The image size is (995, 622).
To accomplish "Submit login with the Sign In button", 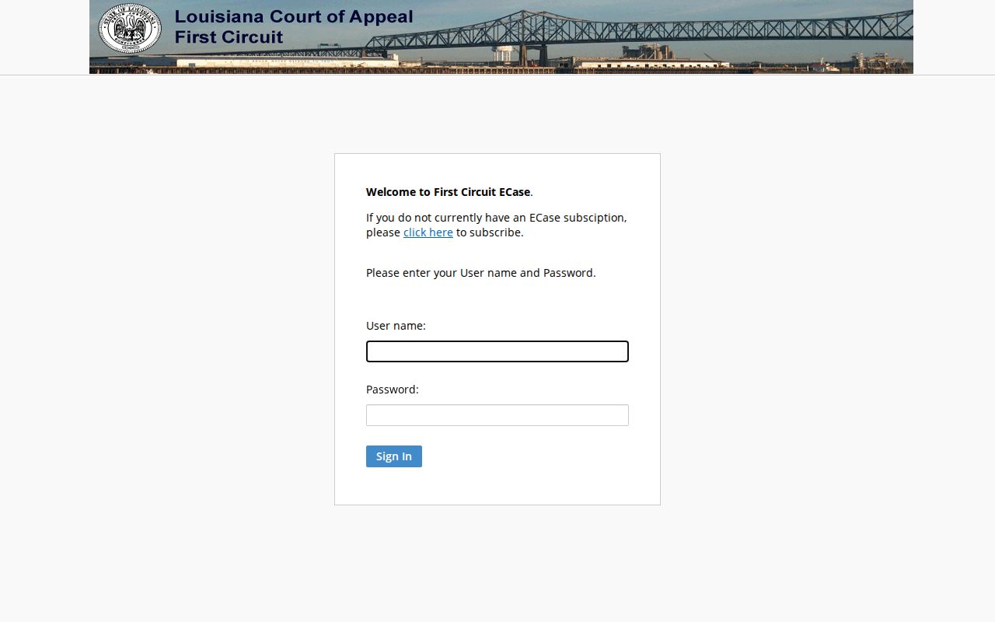I will (394, 456).
